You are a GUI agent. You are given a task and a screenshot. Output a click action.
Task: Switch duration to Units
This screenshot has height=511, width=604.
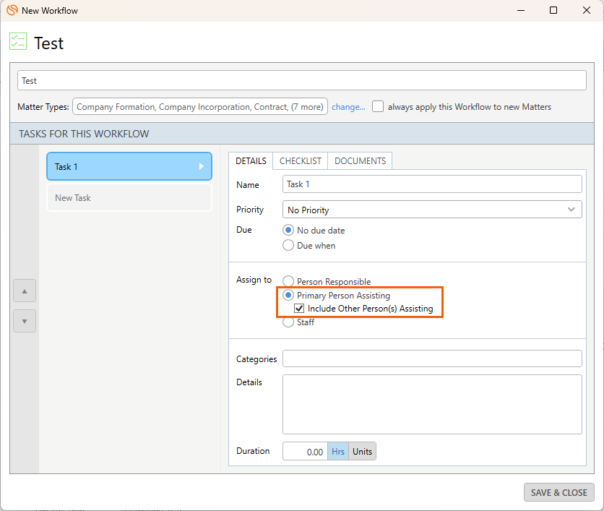[363, 452]
